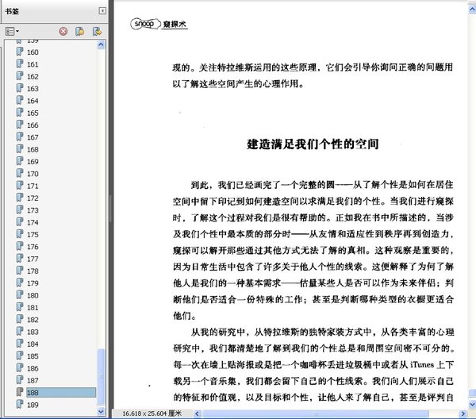476x419 pixels.
Task: Select bookmark 162
Action: pos(33,76)
